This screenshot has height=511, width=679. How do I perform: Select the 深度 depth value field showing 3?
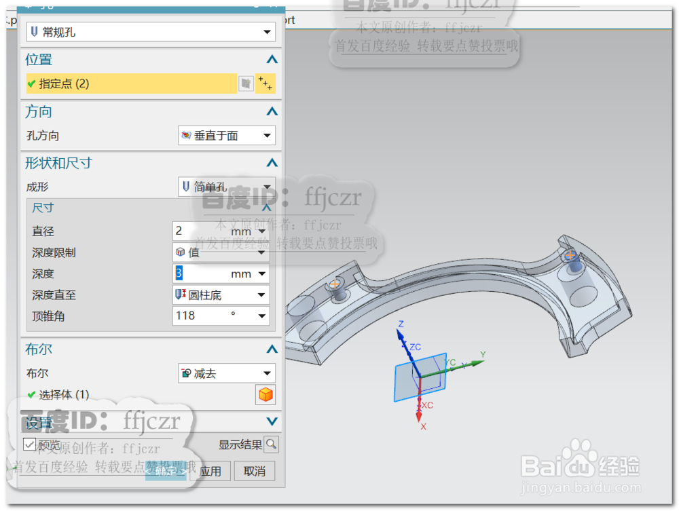(190, 273)
